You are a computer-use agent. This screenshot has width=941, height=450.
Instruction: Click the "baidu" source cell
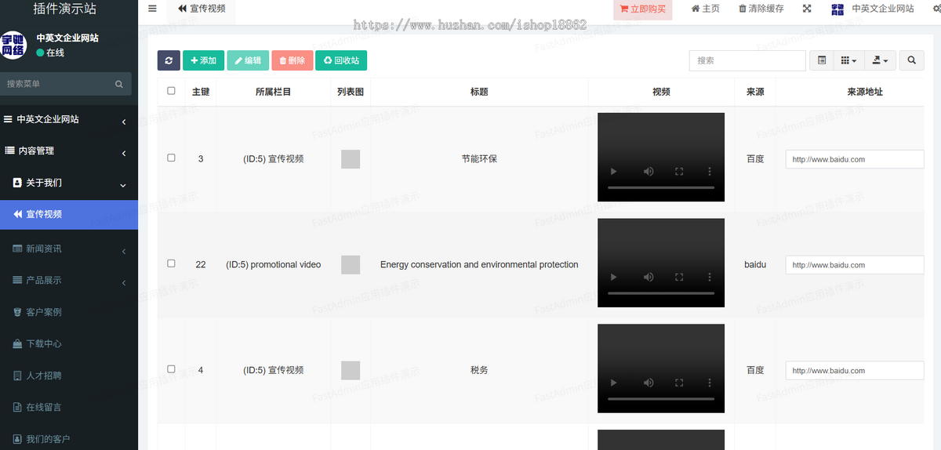(x=755, y=265)
